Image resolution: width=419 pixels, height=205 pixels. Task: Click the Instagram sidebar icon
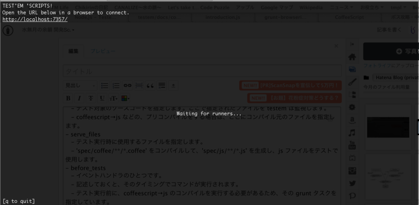tap(352, 171)
